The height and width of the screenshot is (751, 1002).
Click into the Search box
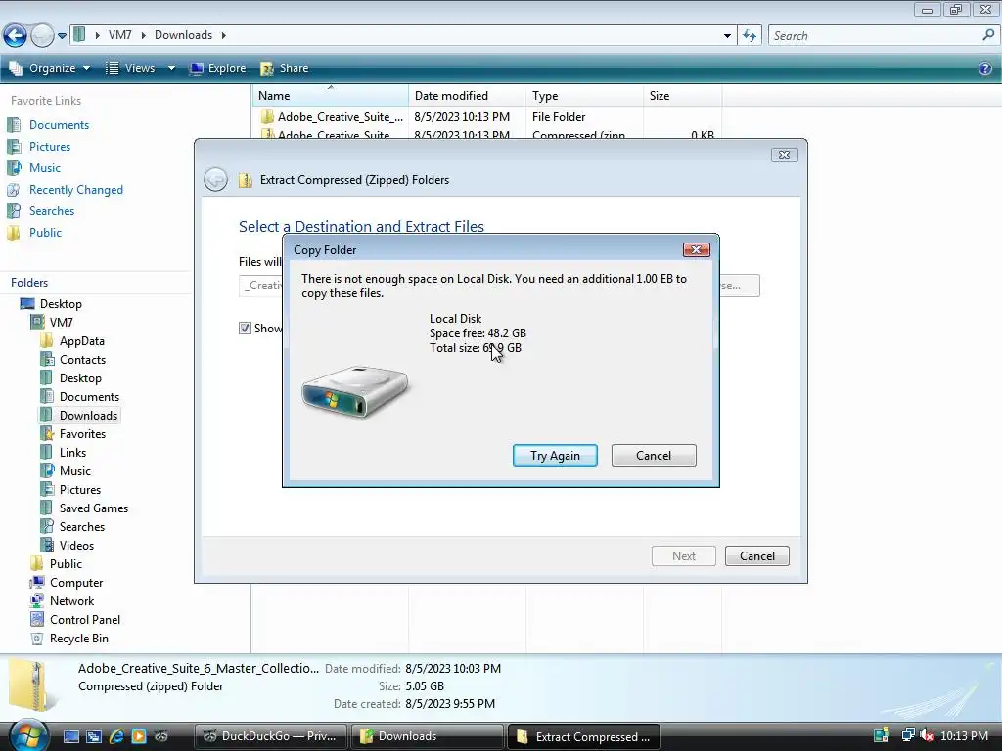(874, 36)
